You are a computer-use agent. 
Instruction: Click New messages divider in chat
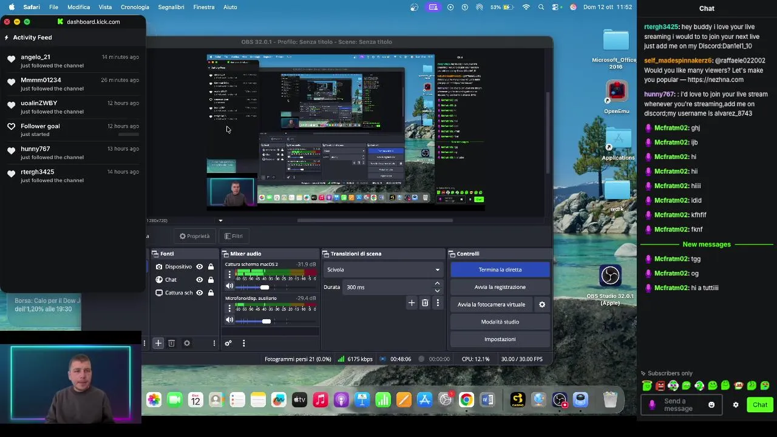pyautogui.click(x=707, y=245)
